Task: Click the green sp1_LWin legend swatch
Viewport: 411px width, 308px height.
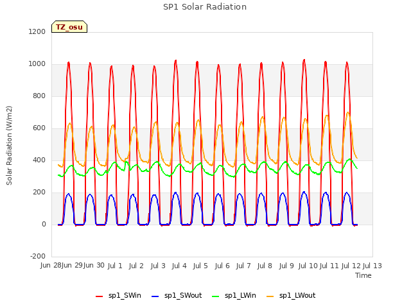Action: (216, 296)
